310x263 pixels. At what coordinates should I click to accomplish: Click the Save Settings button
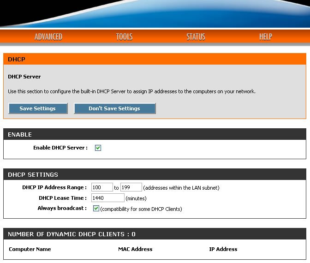click(x=38, y=108)
